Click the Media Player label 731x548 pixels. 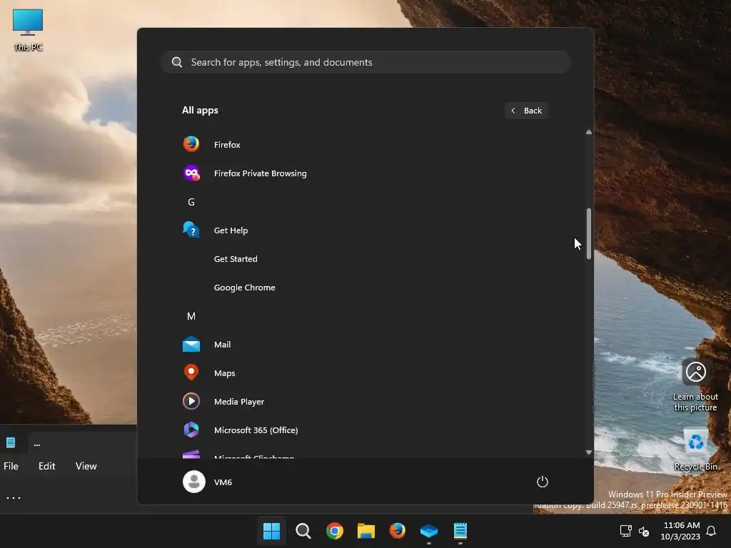tap(239, 401)
